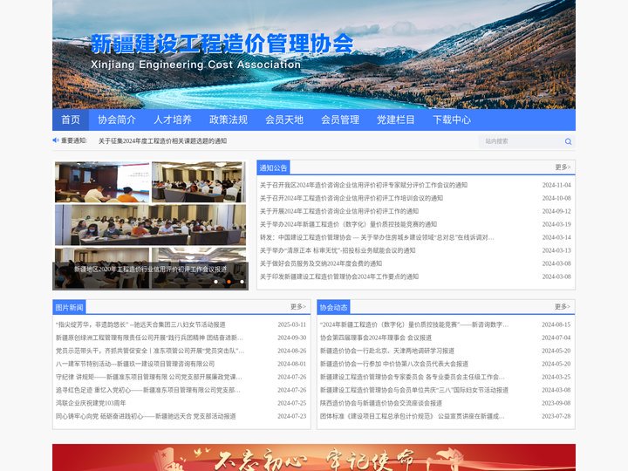
Task: Open news 党员示范带头干，齐抓共管促安全
Action: coord(150,351)
